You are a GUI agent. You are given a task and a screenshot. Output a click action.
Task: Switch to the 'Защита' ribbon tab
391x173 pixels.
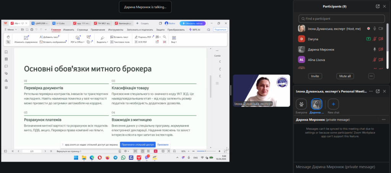[160, 30]
